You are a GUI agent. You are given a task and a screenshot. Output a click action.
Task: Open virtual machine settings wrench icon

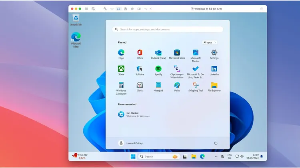(105, 9)
